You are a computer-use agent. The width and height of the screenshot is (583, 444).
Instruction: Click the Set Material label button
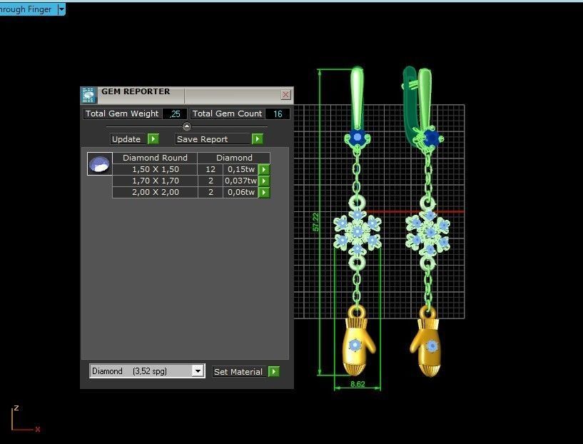point(238,372)
